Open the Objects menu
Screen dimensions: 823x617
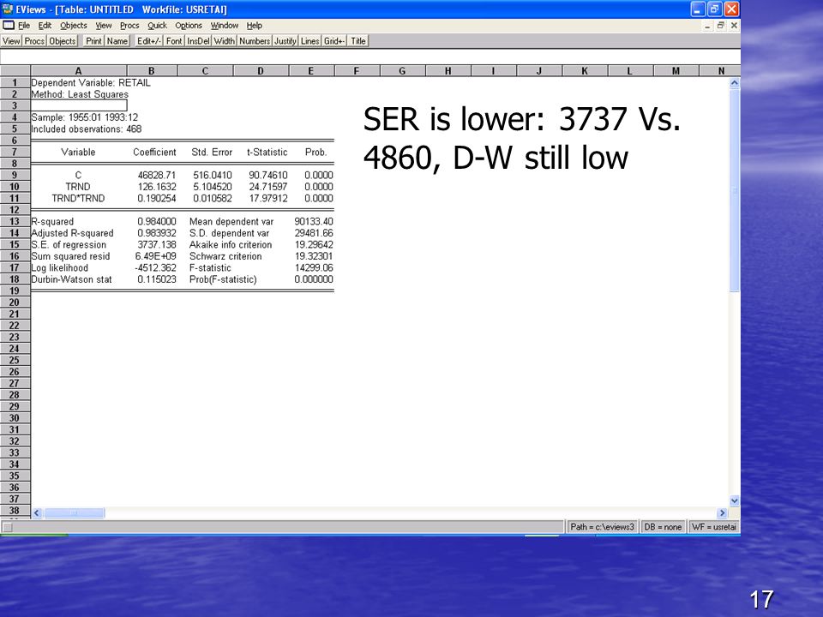pos(73,25)
